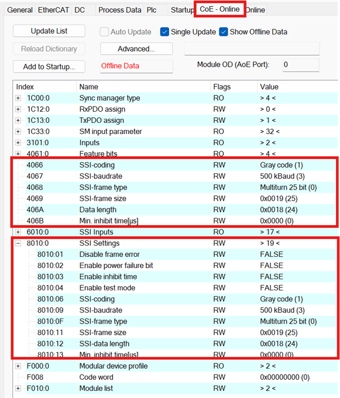Switch to the Plc tab
This screenshot has width=340, height=398.
(152, 10)
